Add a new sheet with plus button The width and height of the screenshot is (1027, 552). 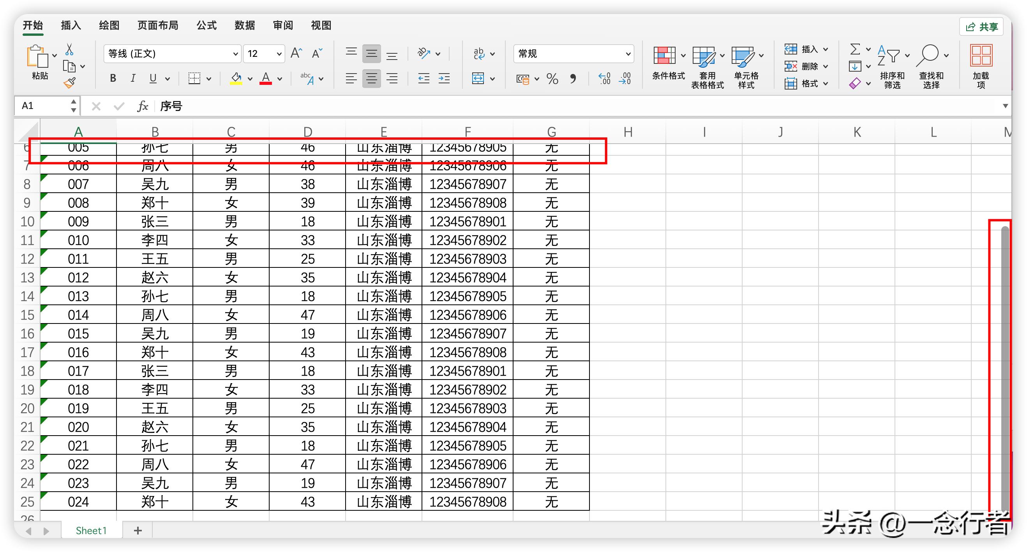pos(138,531)
